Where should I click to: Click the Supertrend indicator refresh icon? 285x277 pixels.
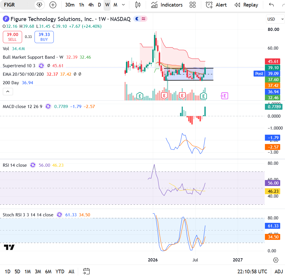pos(41,65)
